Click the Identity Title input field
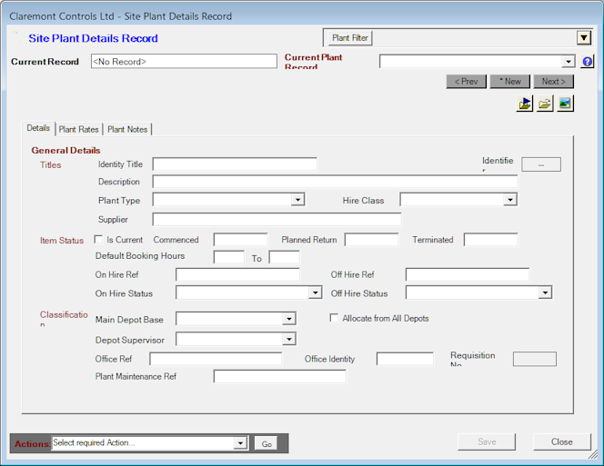The height and width of the screenshot is (466, 604). pos(235,164)
